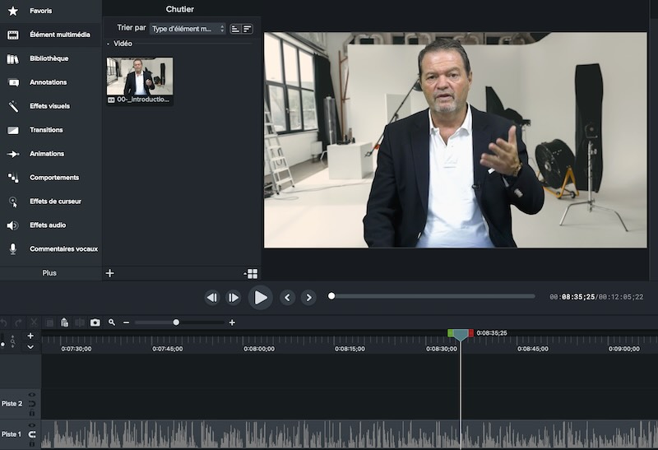The image size is (658, 450).
Task: Click the timeline zoom slider handle
Action: click(x=176, y=322)
